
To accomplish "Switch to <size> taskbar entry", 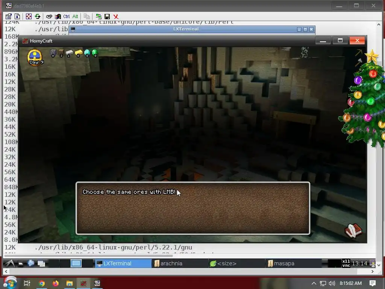I will click(237, 263).
